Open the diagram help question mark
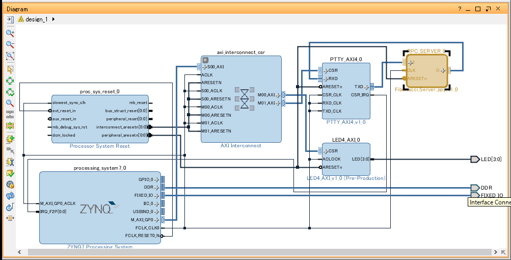 [460, 9]
